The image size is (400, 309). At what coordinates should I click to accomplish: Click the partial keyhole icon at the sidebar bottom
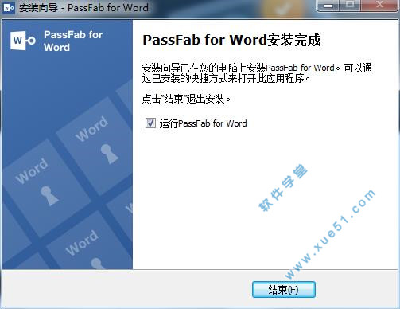pyautogui.click(x=98, y=264)
